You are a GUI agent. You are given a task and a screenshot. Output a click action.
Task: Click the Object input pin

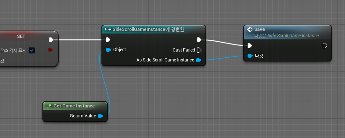coord(108,50)
